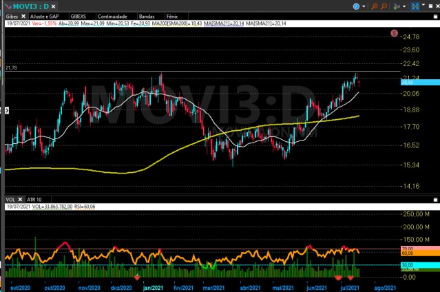The width and height of the screenshot is (440, 292).
Task: Close the Gibex tab with its X
Action: (25, 14)
